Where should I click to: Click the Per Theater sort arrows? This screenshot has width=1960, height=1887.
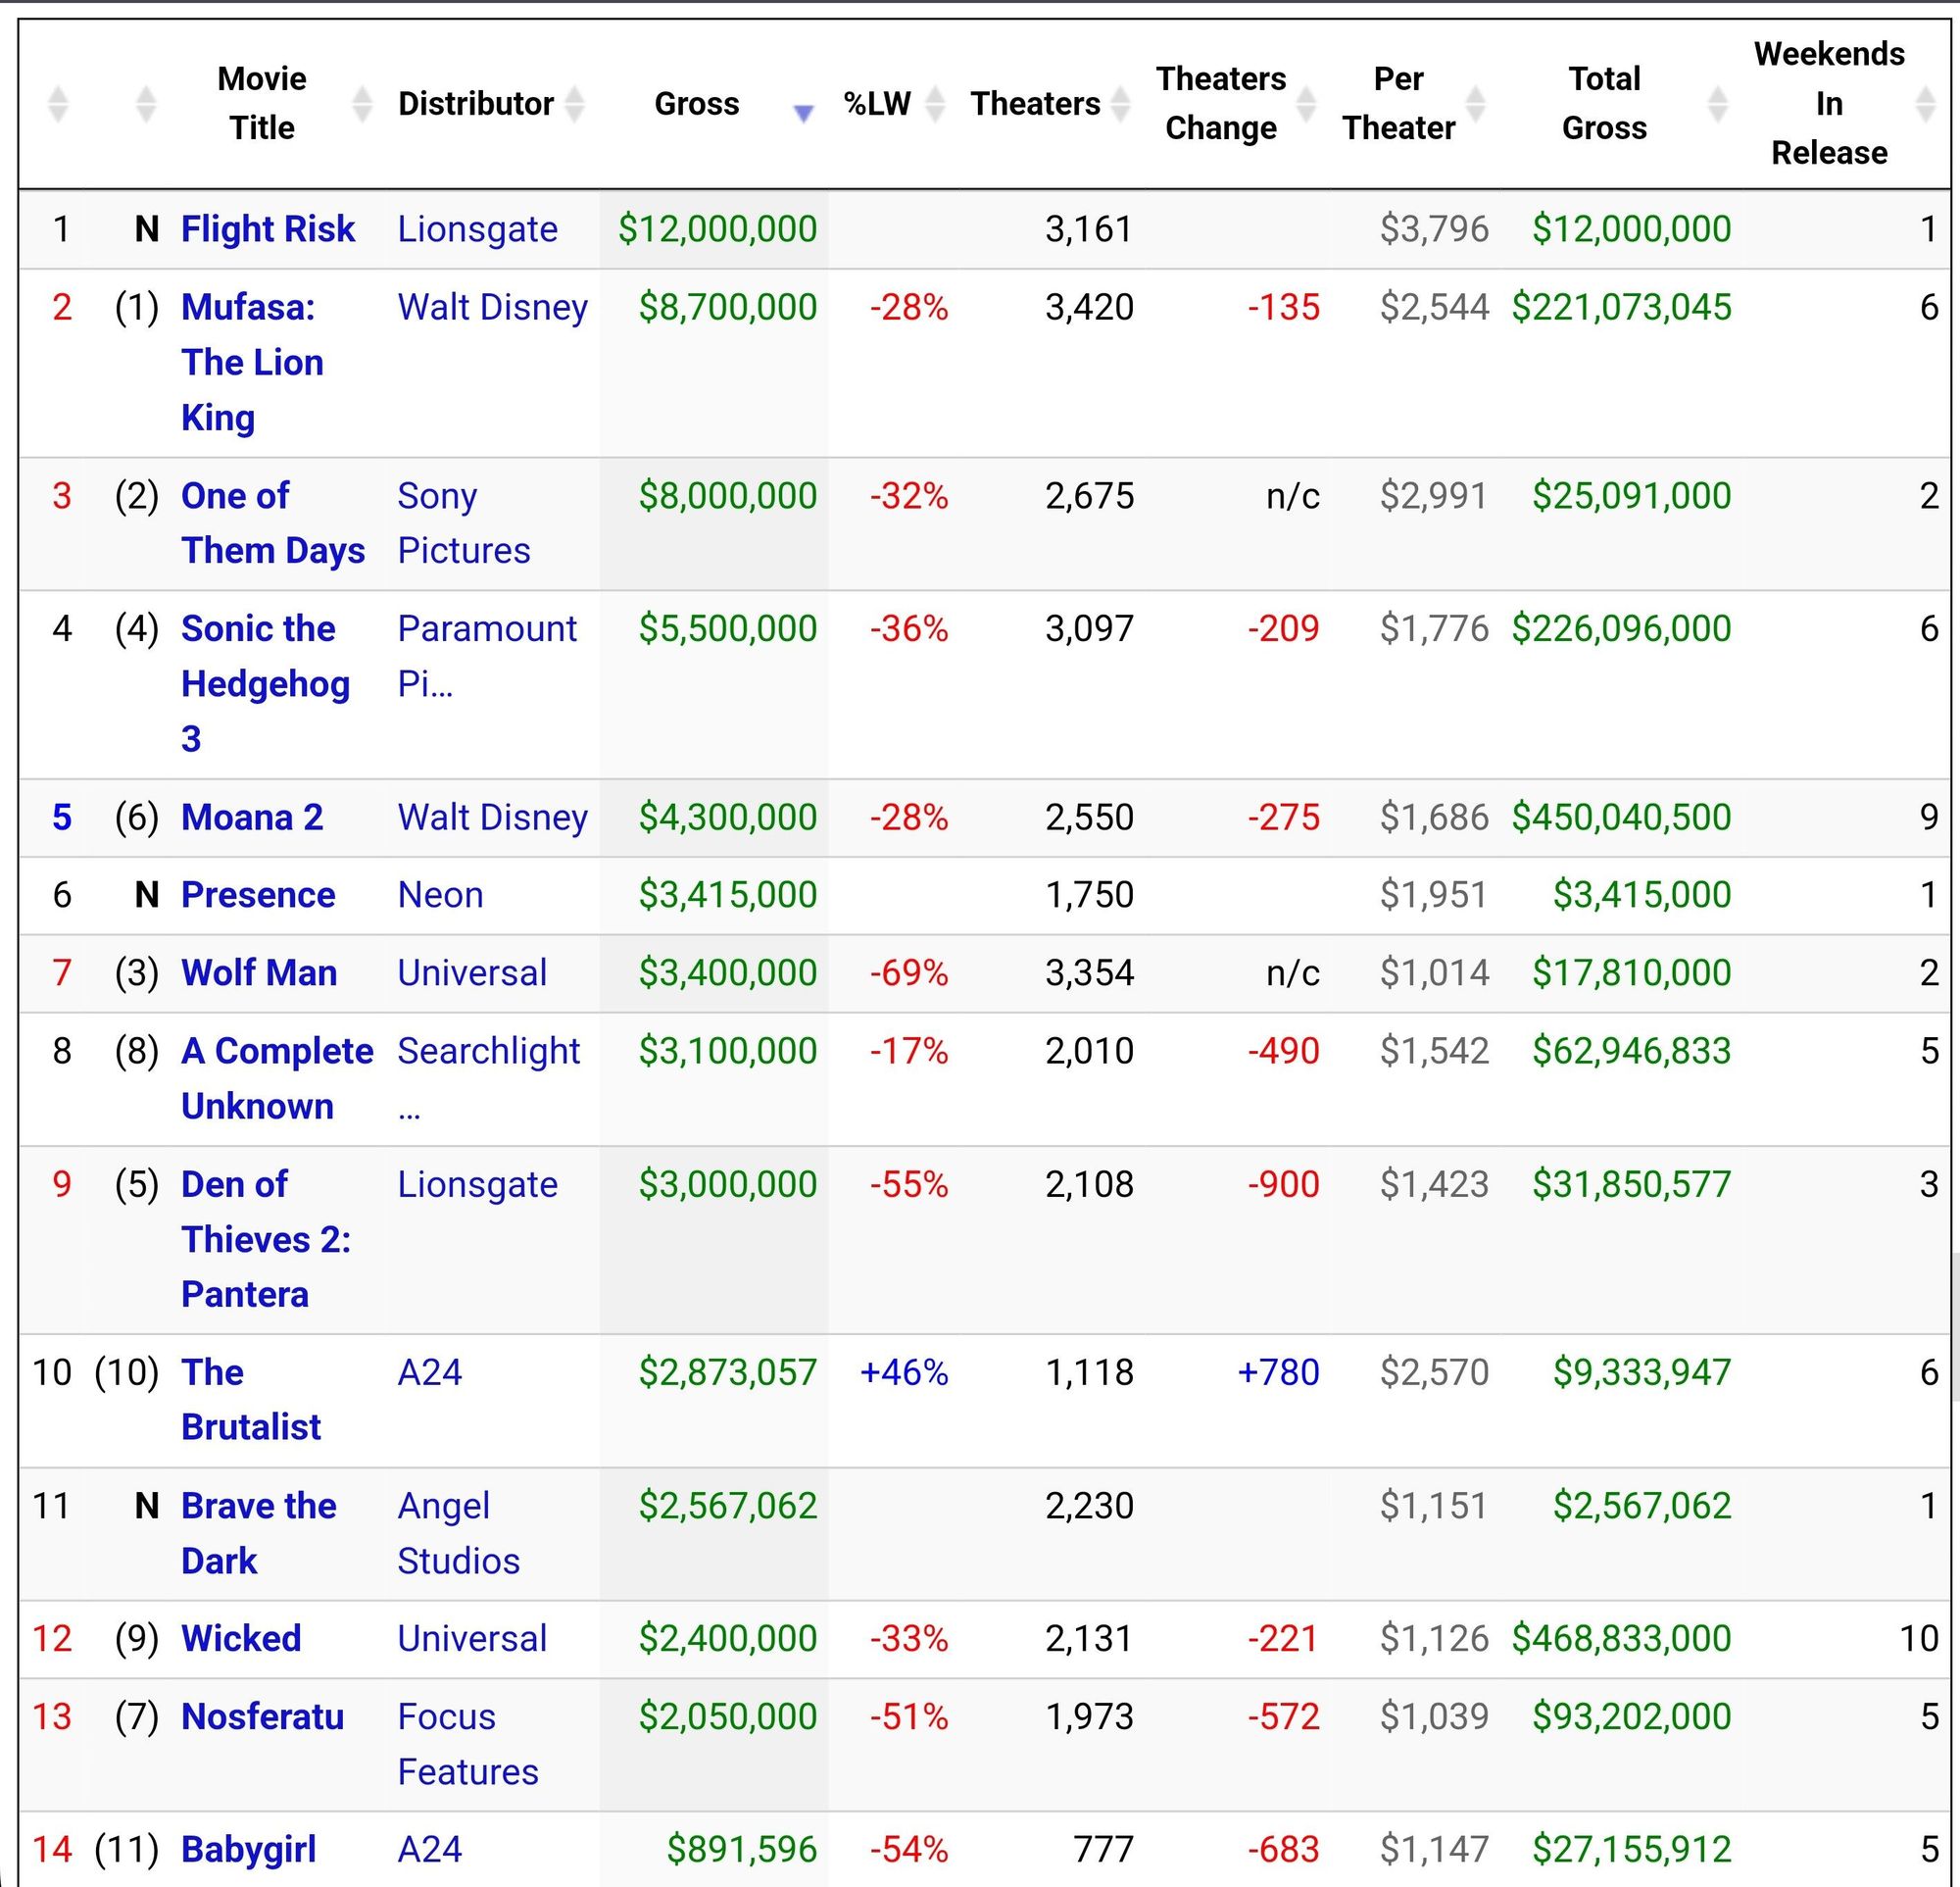coord(1475,104)
